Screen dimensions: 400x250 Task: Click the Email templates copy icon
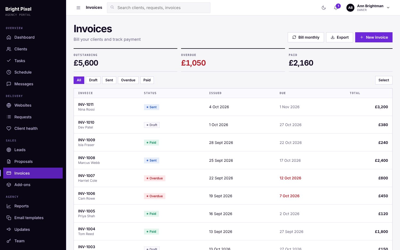coord(9,218)
